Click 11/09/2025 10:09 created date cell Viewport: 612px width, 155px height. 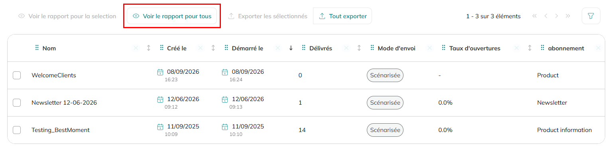pyautogui.click(x=178, y=130)
